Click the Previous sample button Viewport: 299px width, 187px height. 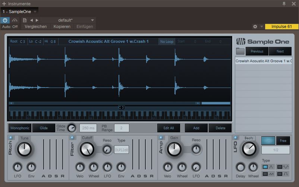coord(257,51)
